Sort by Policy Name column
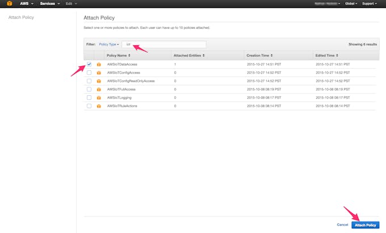The height and width of the screenshot is (233, 386). pos(119,56)
